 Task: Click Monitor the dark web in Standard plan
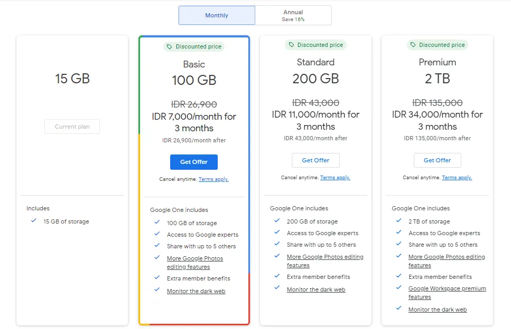pyautogui.click(x=316, y=289)
